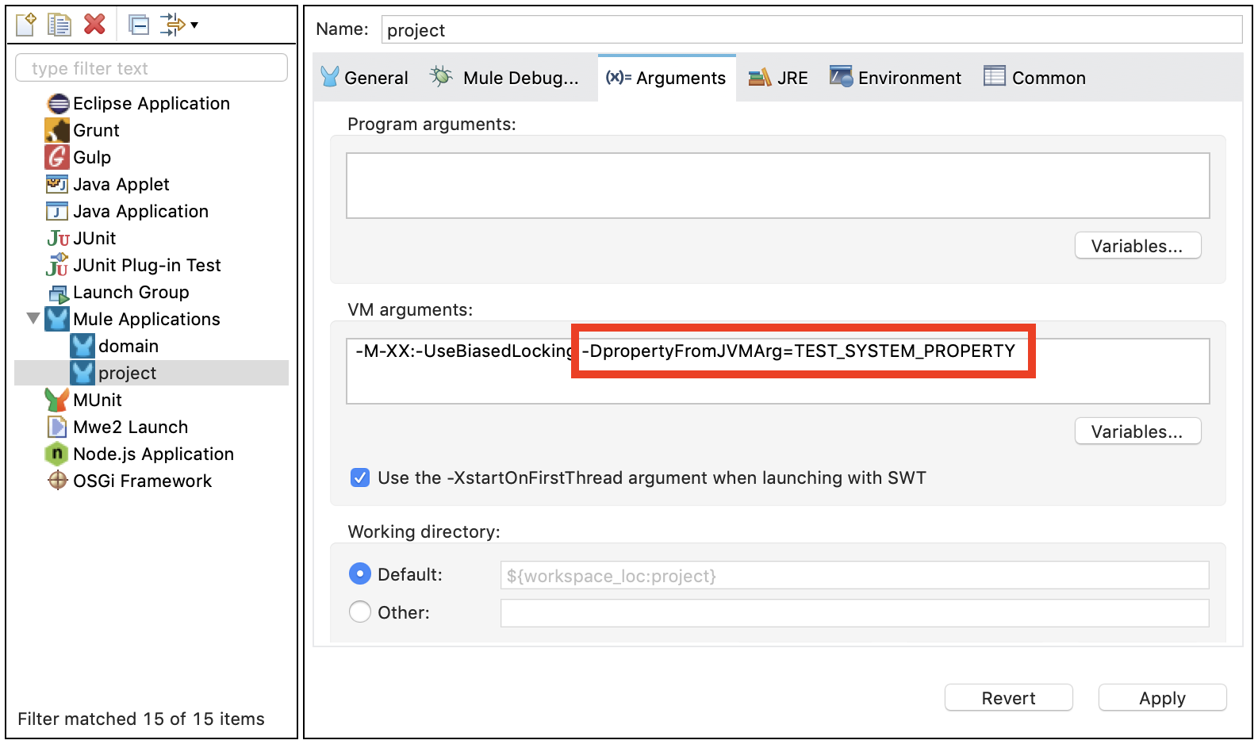Click into the type filter text field
Viewport: 1258px width, 744px height.
click(151, 68)
